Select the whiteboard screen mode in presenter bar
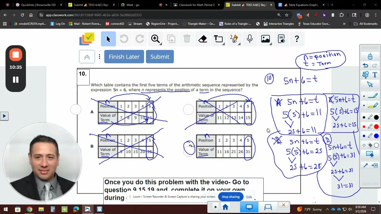381x214 pixels. coord(268,207)
